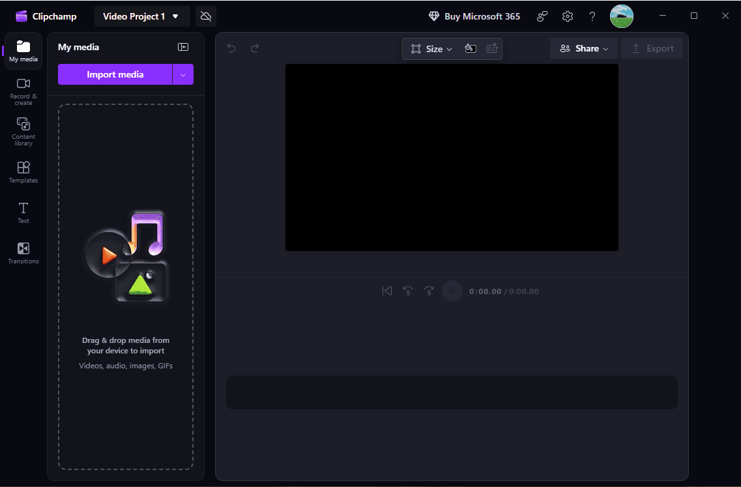
Task: Click the undo arrow above the preview
Action: click(x=231, y=48)
